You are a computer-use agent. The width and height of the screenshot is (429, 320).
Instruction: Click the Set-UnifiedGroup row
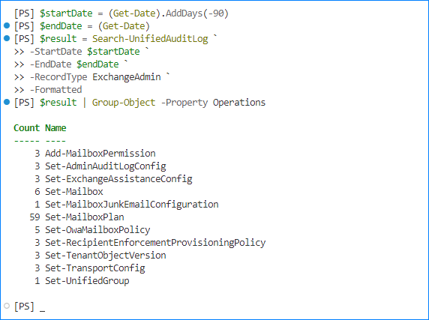click(82, 281)
